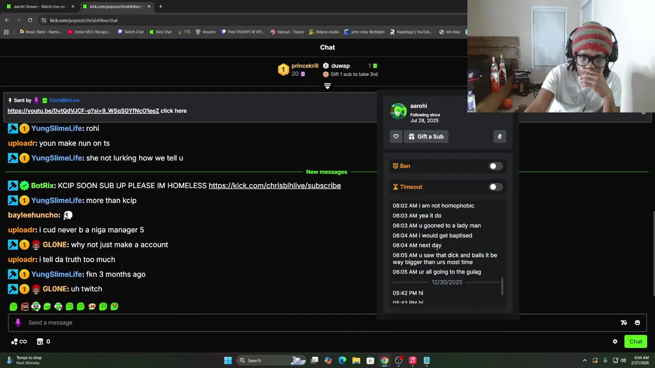Click the username GLONE on 'uh twitch' message
Image resolution: width=655 pixels, height=368 pixels.
coord(55,289)
